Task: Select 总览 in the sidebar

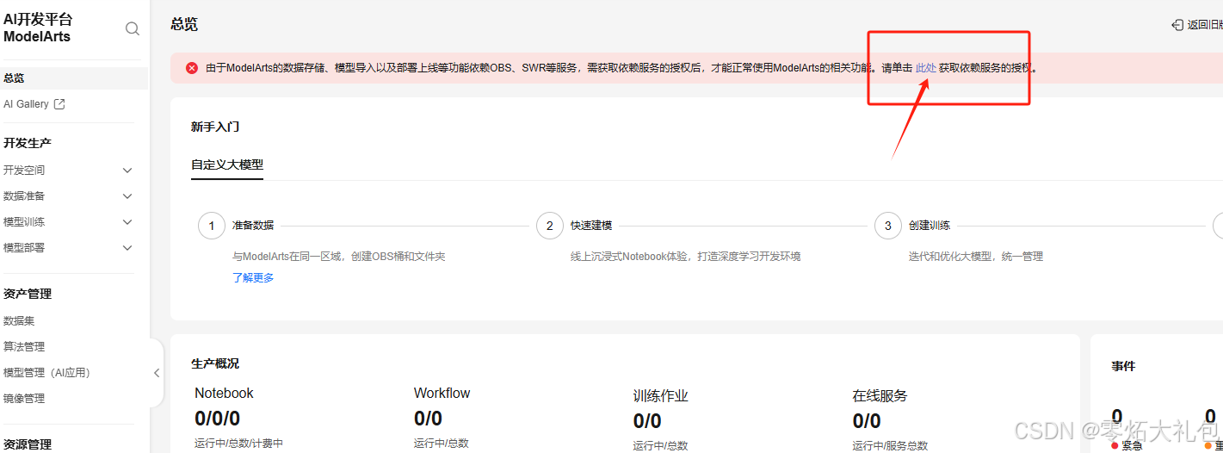Action: pyautogui.click(x=15, y=78)
